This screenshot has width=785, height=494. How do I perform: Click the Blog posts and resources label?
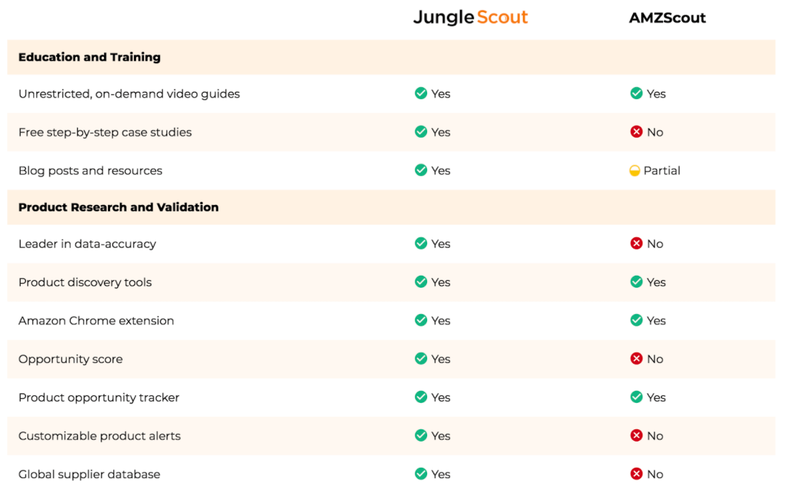click(x=91, y=171)
